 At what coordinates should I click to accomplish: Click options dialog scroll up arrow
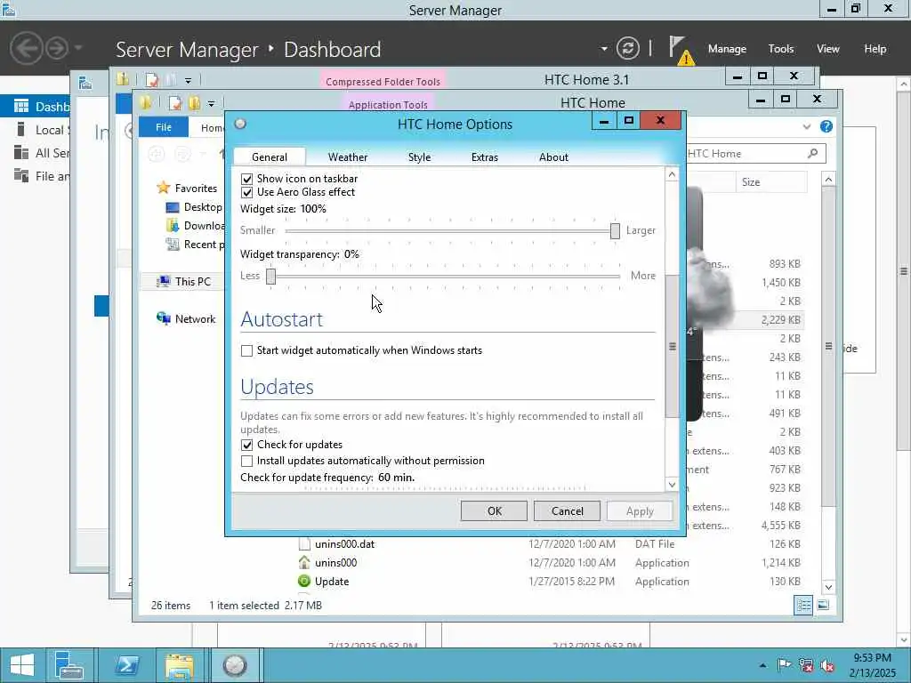(673, 175)
